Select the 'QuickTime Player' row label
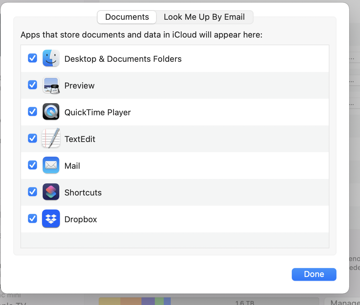Screen dimensions: 360x305 pyautogui.click(x=97, y=112)
